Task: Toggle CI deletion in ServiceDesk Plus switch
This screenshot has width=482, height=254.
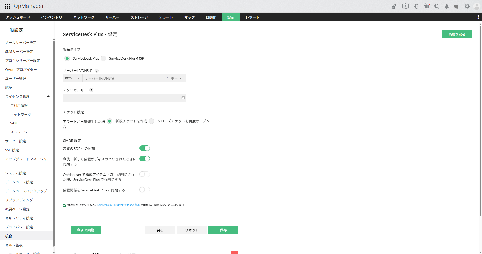Action: [145, 174]
